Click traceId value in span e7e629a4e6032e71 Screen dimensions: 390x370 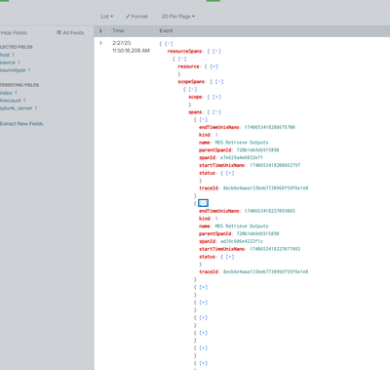click(265, 188)
